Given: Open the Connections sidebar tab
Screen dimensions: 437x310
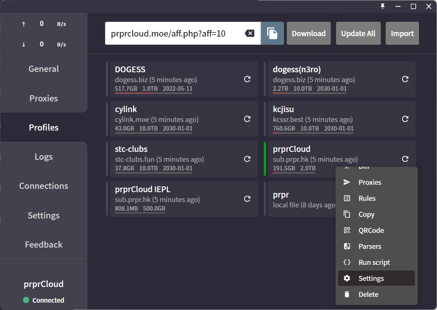Looking at the screenshot, I should click(x=43, y=186).
